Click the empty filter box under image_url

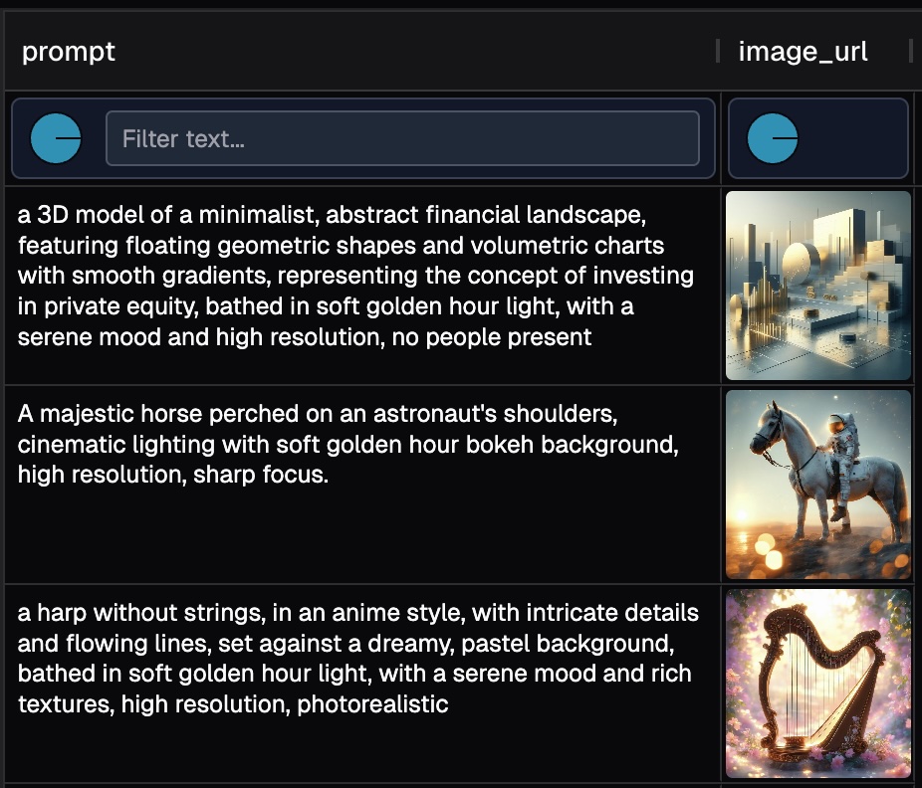pyautogui.click(x=851, y=138)
